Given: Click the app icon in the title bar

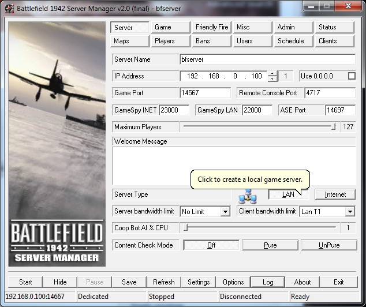Looking at the screenshot, I should pos(9,9).
